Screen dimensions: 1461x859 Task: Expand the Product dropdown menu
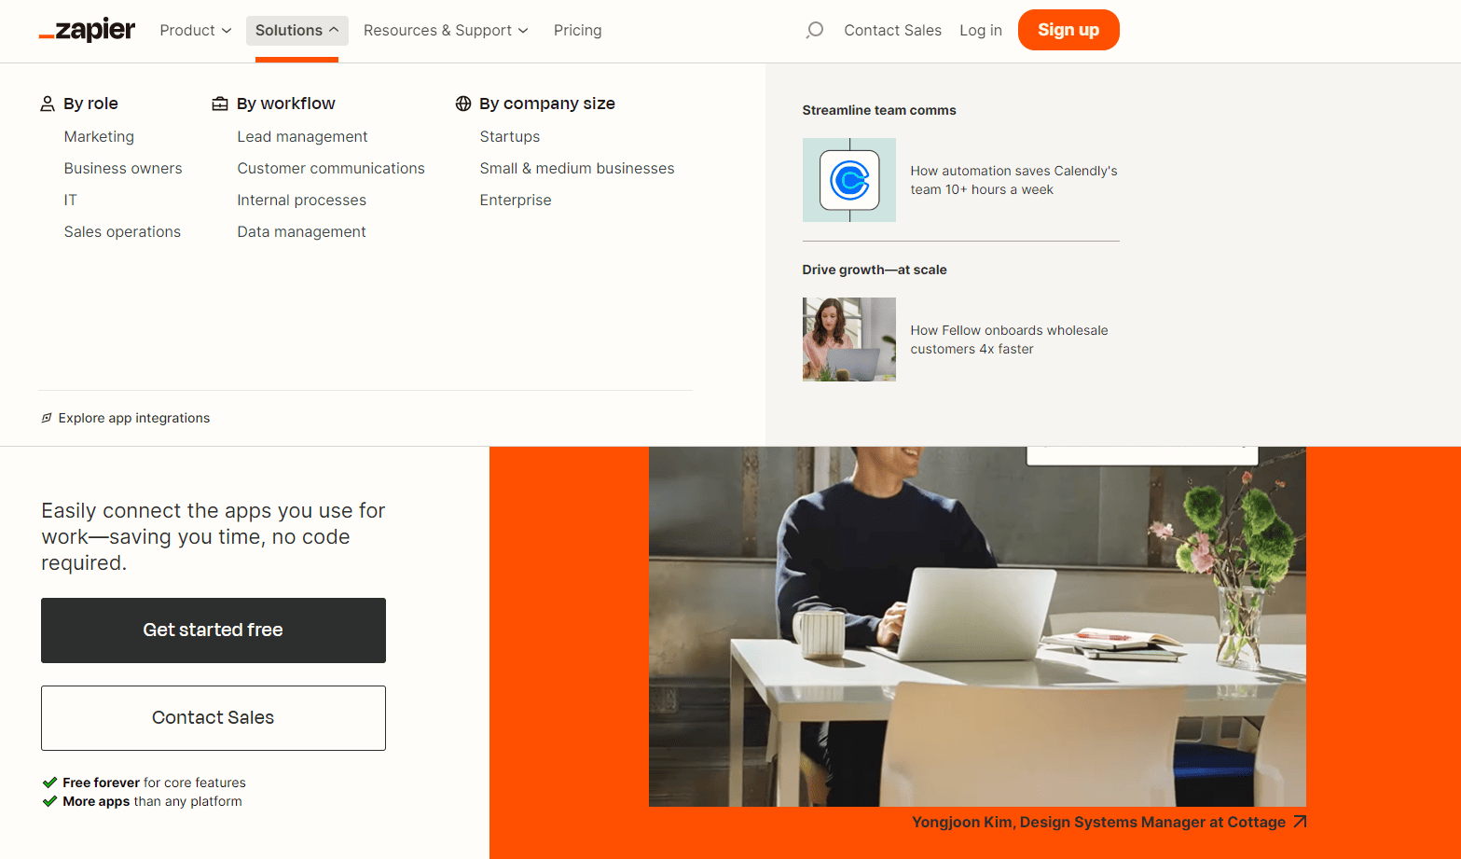[196, 31]
